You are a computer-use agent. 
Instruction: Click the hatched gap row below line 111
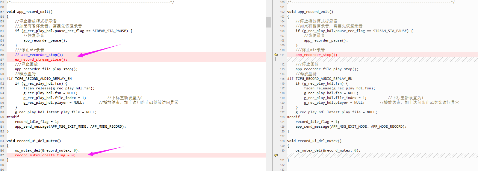(382, 59)
